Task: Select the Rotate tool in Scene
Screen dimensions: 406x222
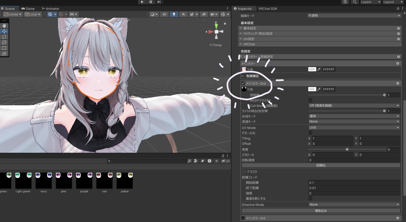Action: click(x=4, y=37)
